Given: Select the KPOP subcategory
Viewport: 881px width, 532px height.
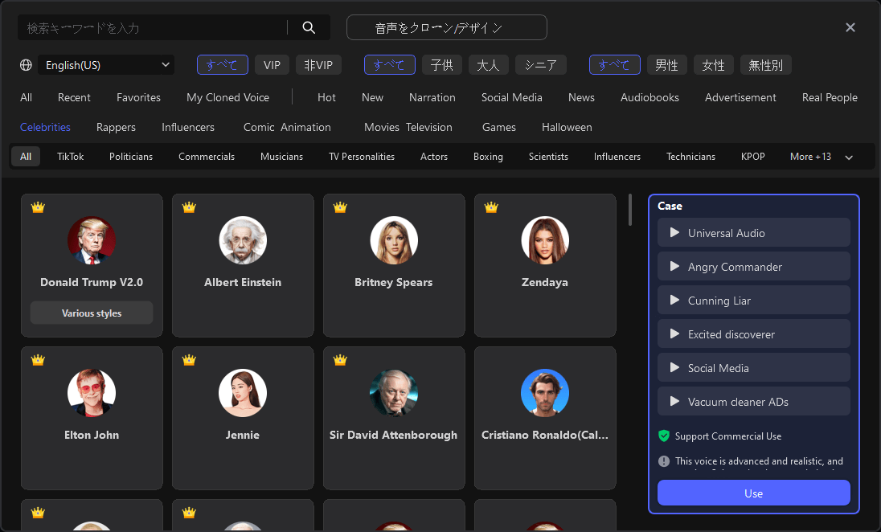Looking at the screenshot, I should (753, 157).
